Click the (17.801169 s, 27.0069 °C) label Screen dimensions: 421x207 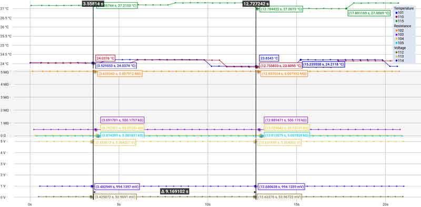369,13
